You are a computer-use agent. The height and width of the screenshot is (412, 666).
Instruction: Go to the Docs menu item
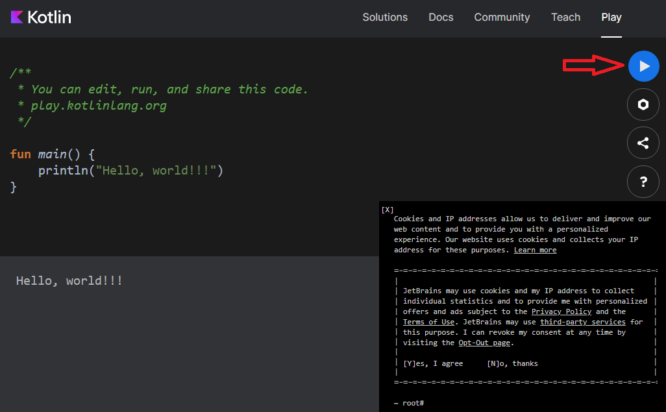[x=441, y=18]
